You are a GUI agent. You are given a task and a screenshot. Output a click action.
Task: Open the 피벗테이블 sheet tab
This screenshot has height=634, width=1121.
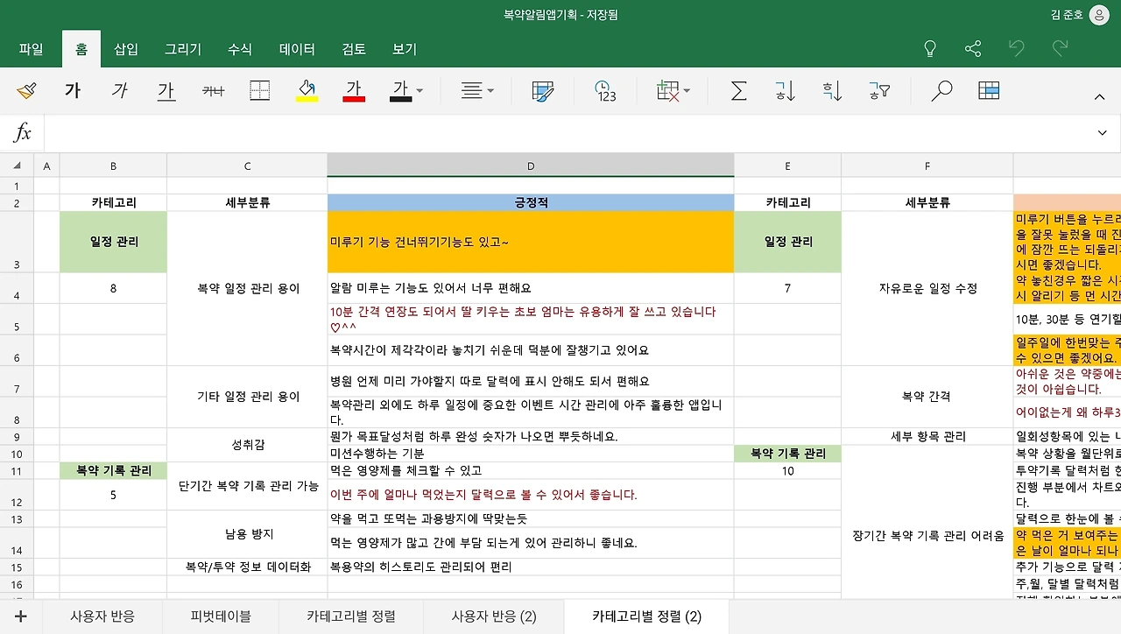[x=221, y=616]
